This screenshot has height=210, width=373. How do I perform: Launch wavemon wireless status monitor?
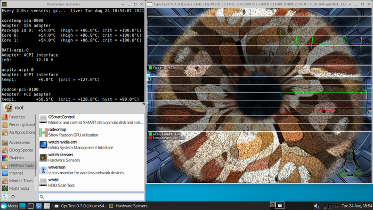pyautogui.click(x=92, y=170)
